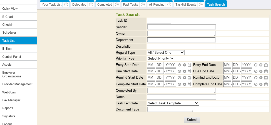Open the All Pending tab
This screenshot has height=125, width=271.
pyautogui.click(x=157, y=5)
